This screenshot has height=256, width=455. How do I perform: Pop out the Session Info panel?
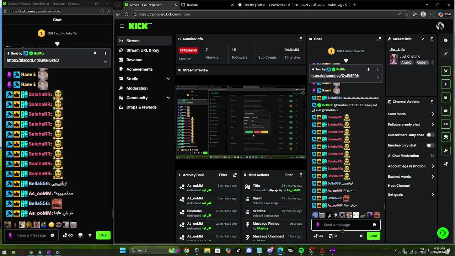pos(300,39)
